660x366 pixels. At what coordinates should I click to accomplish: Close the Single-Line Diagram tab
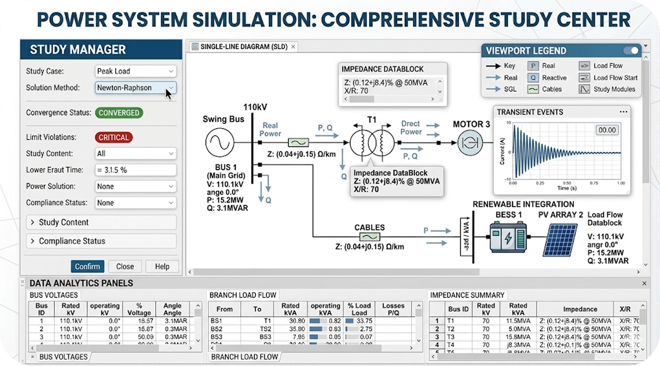(x=293, y=47)
